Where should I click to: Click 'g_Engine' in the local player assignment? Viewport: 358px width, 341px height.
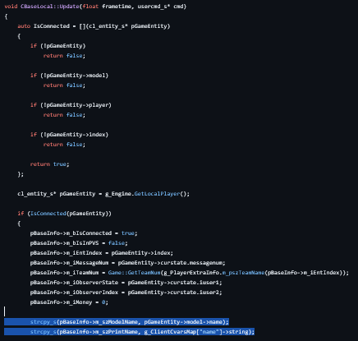(118, 194)
